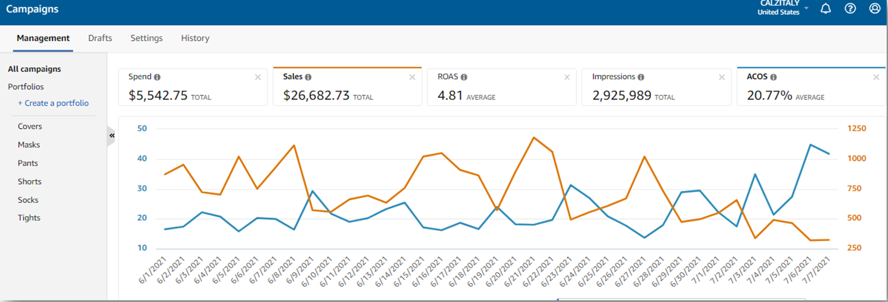Collapse the sidebar with double chevron
Viewport: 888px width, 302px height.
click(112, 136)
